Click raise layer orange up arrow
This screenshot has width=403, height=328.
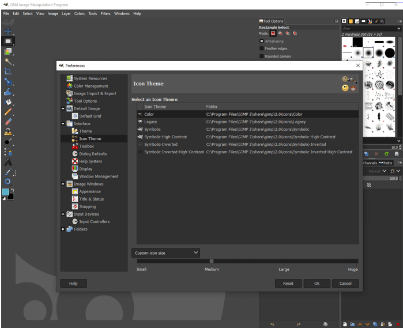360,325
